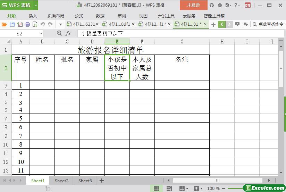
Task: Select column G header
Action: point(182,42)
